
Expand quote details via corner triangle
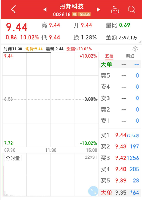140,42
